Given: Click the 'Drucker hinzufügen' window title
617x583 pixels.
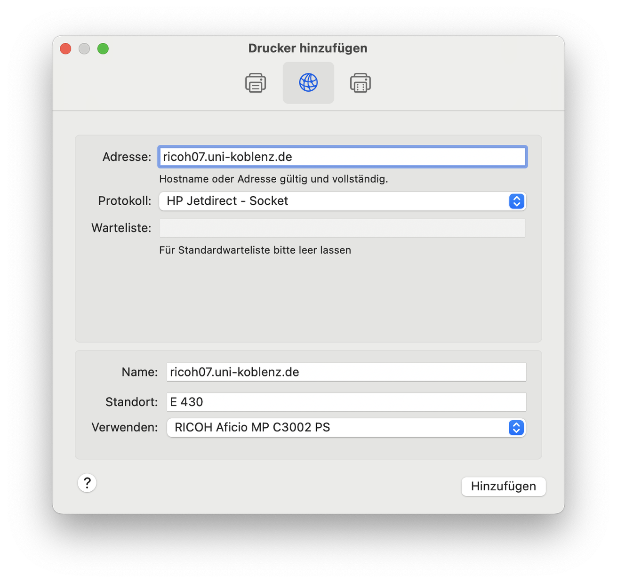Looking at the screenshot, I should pyautogui.click(x=308, y=48).
